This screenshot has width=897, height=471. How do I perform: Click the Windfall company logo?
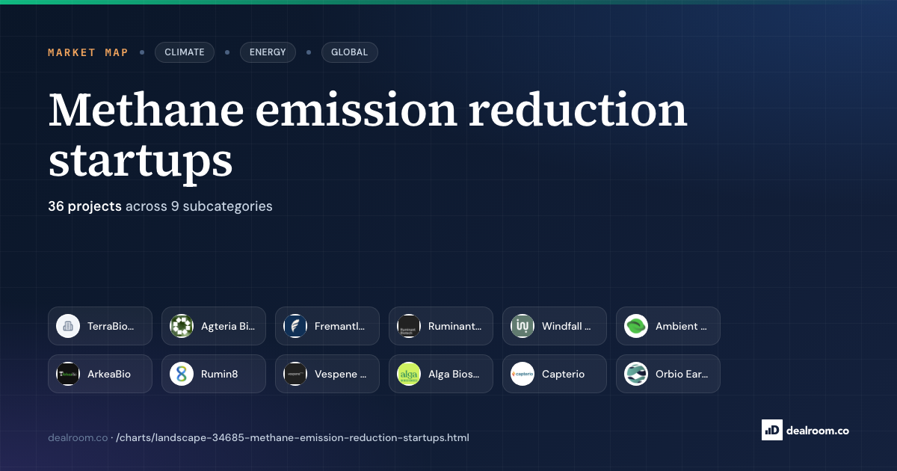(x=523, y=326)
